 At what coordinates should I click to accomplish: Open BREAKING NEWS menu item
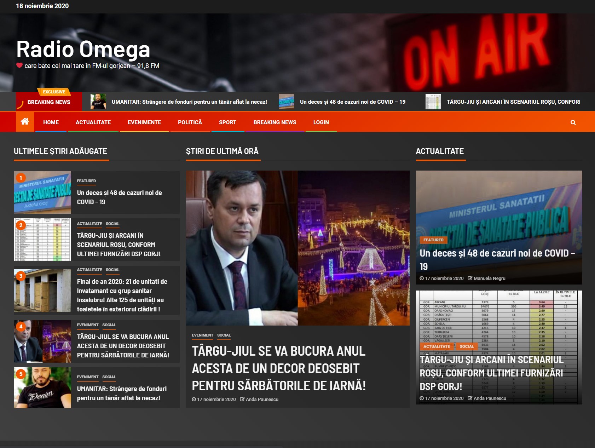[x=275, y=122]
